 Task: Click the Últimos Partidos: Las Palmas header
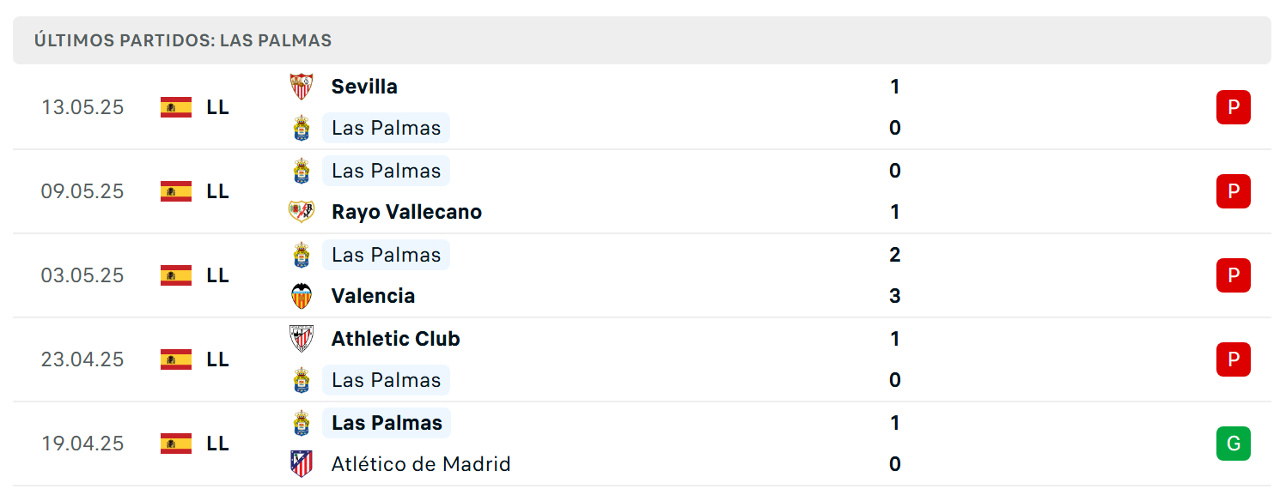(183, 40)
